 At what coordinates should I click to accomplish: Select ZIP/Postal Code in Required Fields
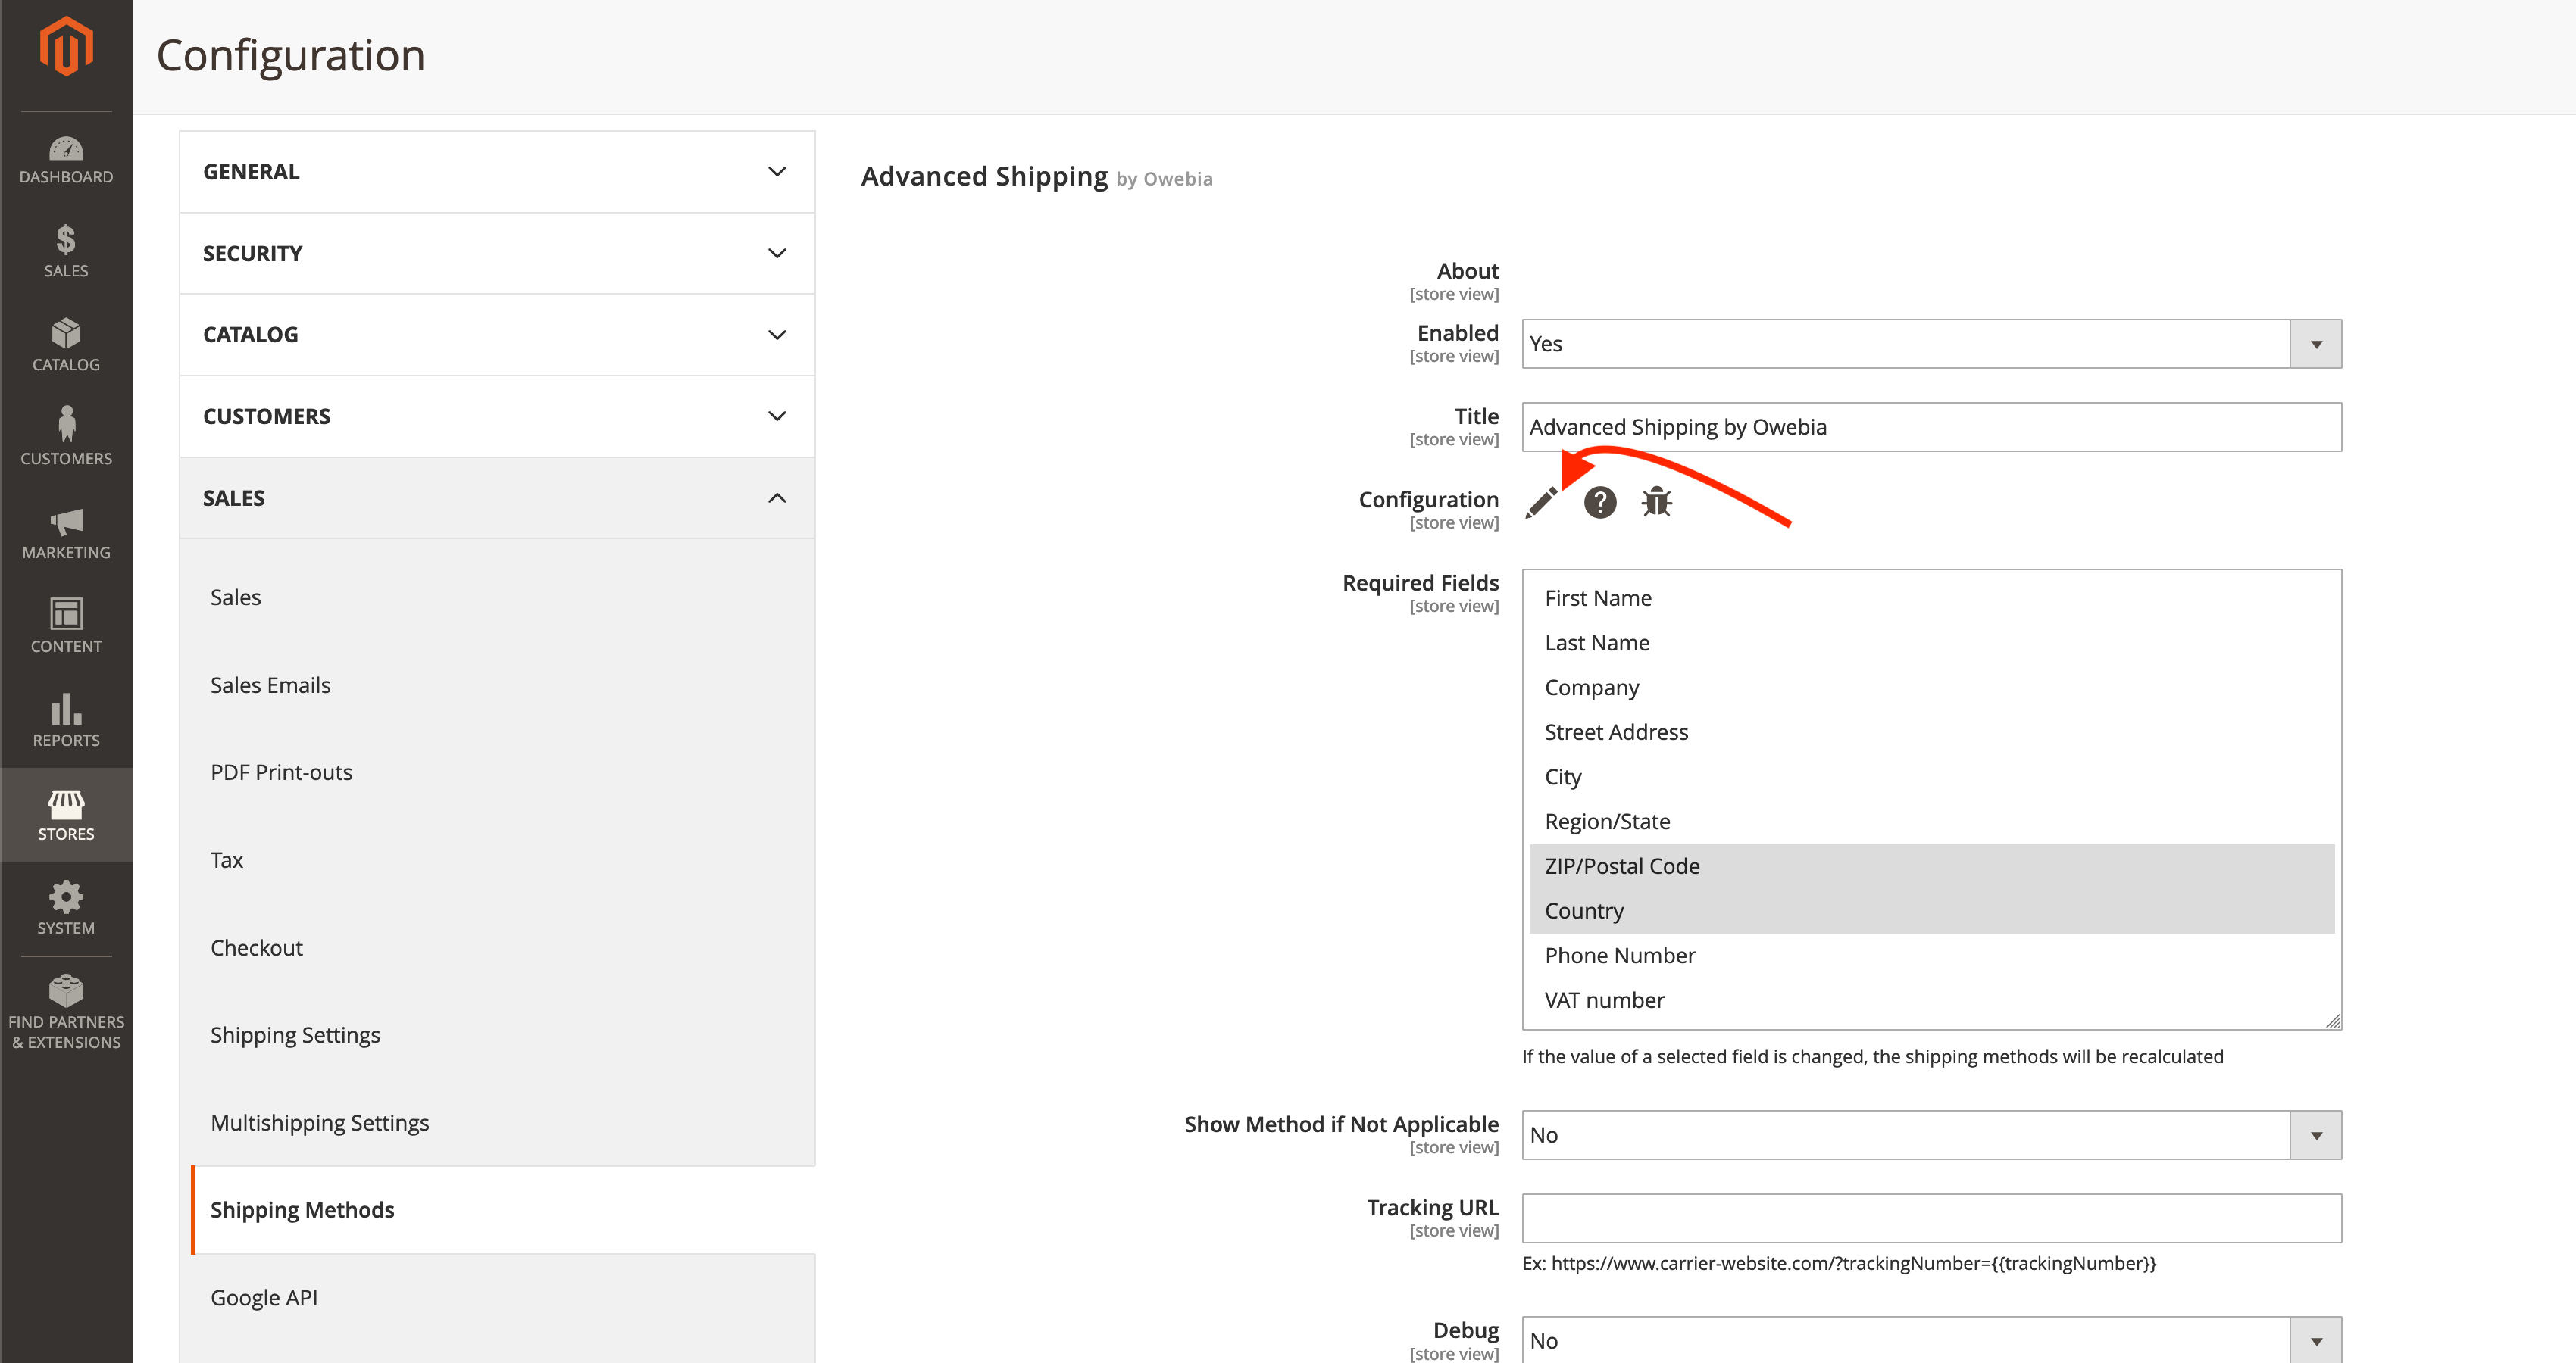(x=1622, y=866)
